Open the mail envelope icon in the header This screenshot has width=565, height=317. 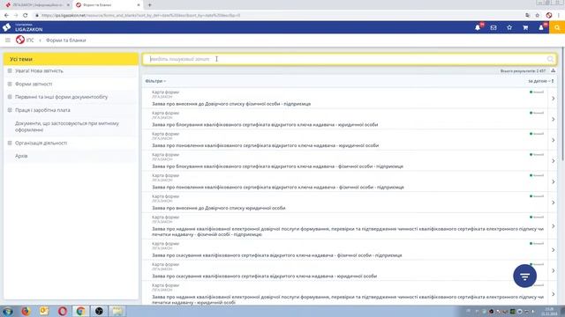tap(493, 27)
